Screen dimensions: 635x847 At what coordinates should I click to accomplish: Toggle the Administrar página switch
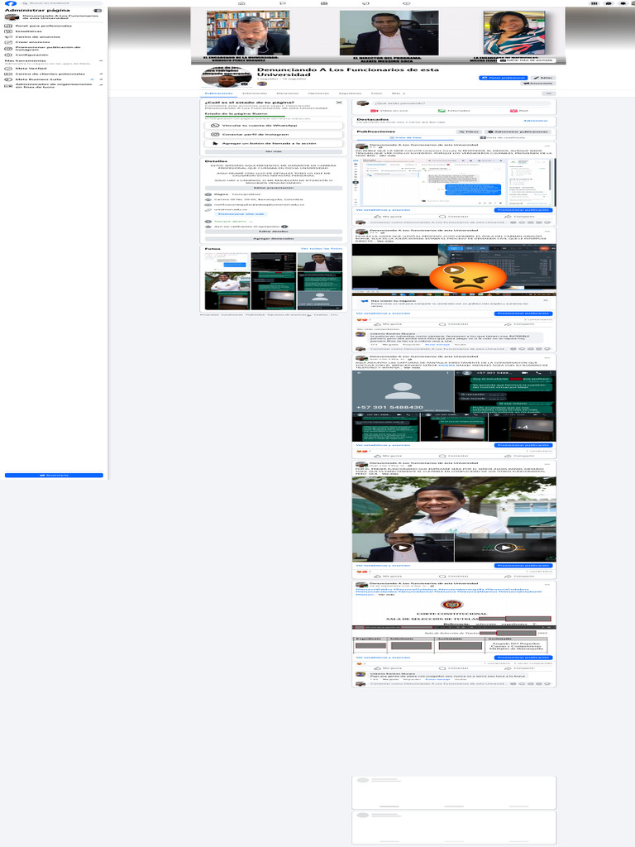click(x=98, y=10)
